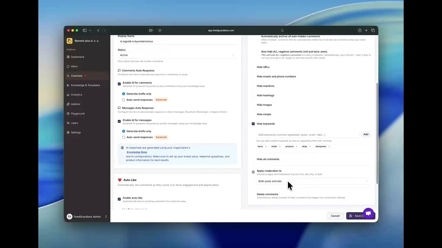Toggle Enable auto-like checkbox
Screen dimensions: 442x248
(x=119, y=199)
